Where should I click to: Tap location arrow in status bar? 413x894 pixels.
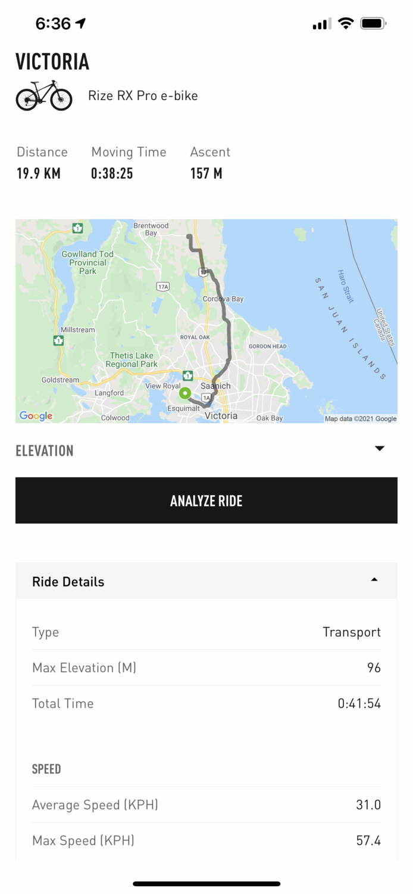click(80, 23)
